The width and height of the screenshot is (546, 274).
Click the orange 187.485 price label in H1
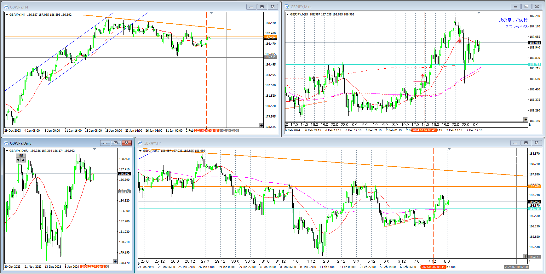534,186
